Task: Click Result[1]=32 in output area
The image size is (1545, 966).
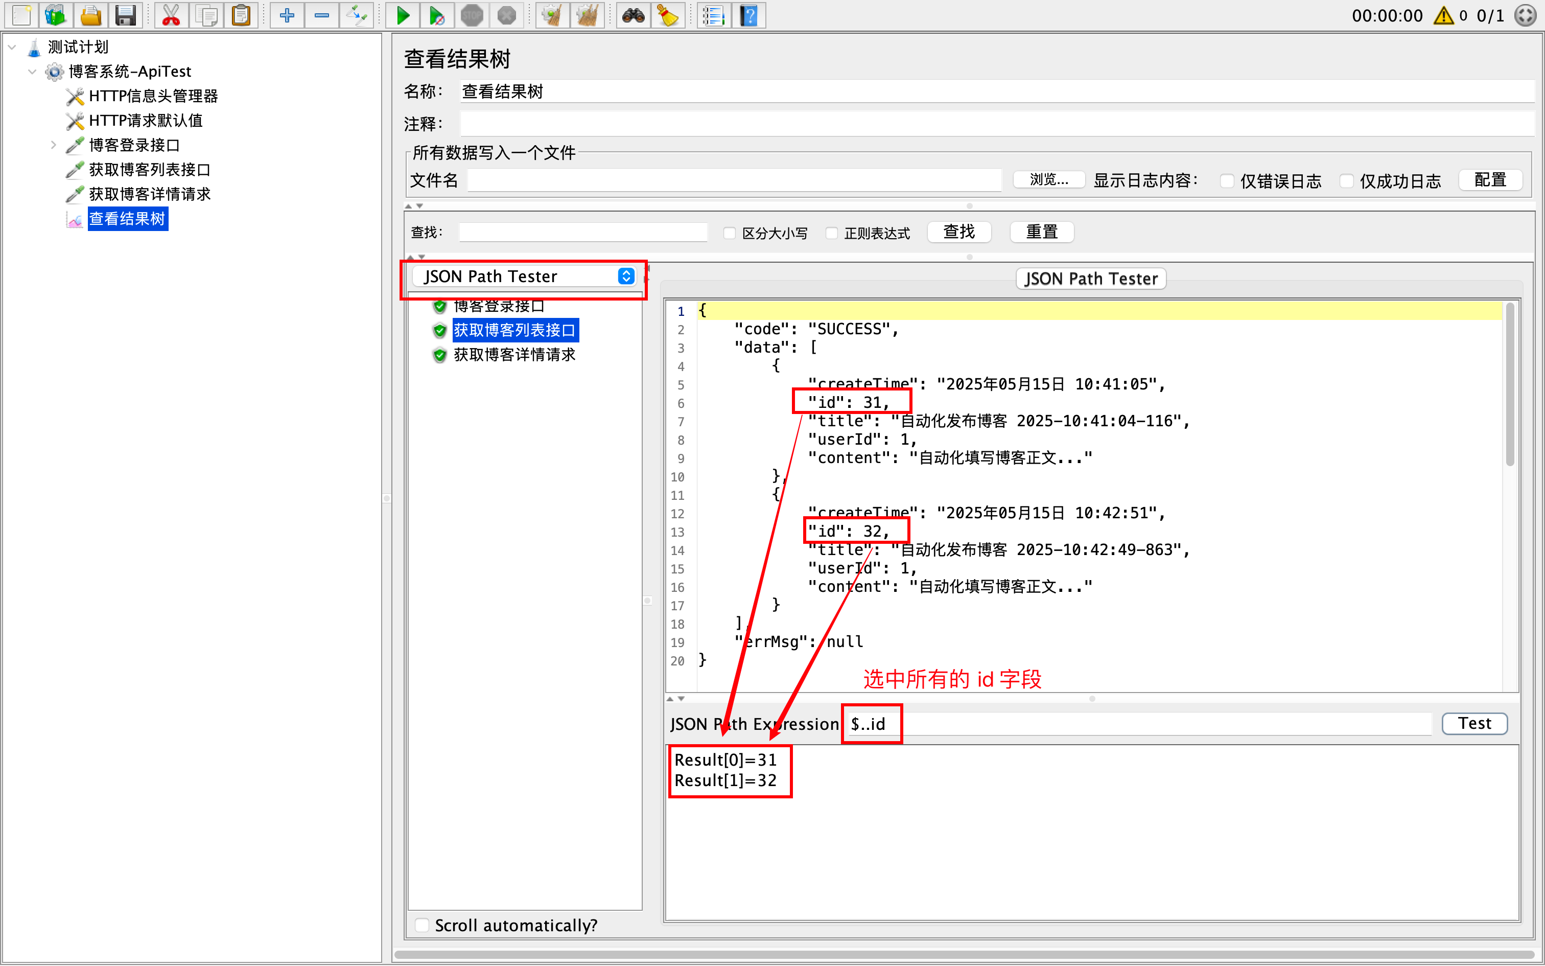Action: click(725, 780)
